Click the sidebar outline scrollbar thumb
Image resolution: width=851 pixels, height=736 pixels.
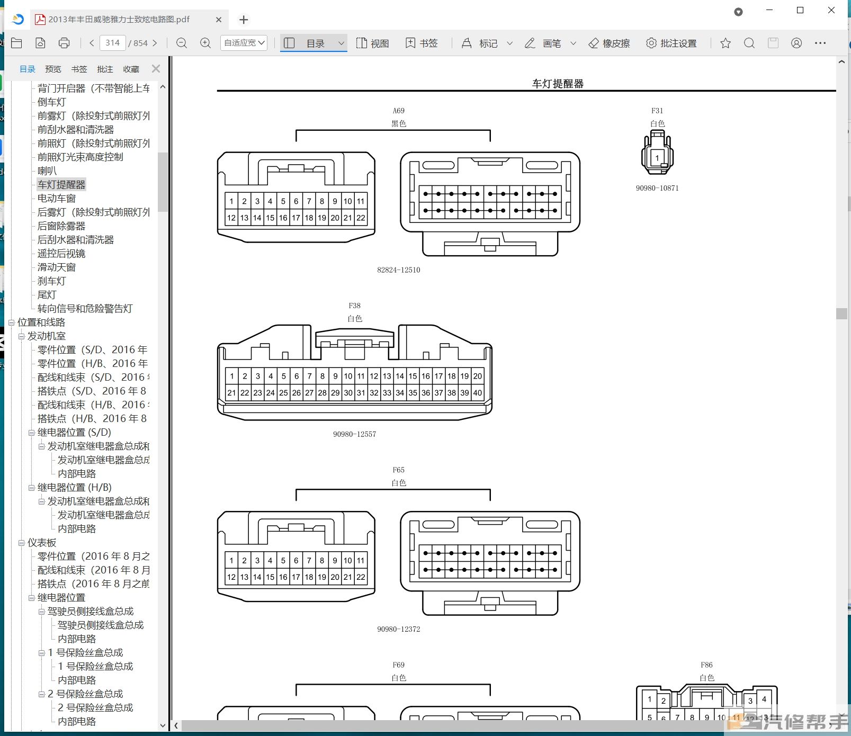coord(163,182)
